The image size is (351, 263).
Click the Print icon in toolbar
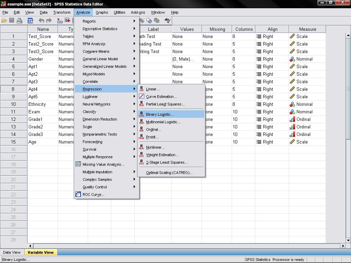(x=20, y=21)
